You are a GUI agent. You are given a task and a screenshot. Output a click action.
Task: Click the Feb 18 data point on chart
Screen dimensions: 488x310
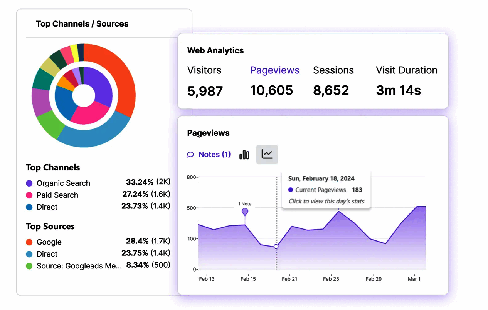pyautogui.click(x=276, y=247)
